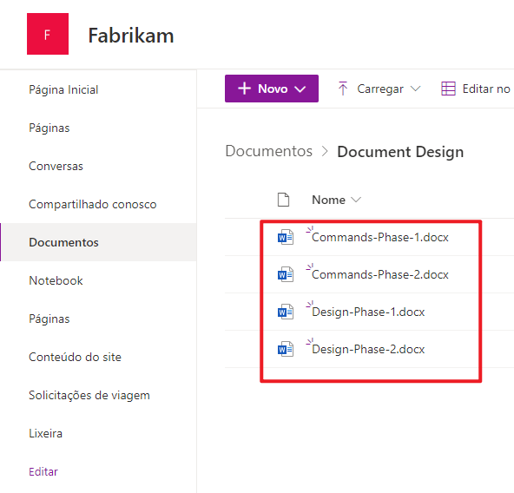Open the Commands-Phase-1.docx file
This screenshot has width=514, height=493.
pos(380,237)
